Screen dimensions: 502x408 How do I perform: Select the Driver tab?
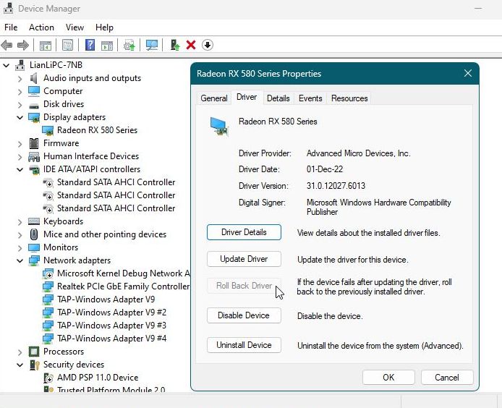coord(247,97)
